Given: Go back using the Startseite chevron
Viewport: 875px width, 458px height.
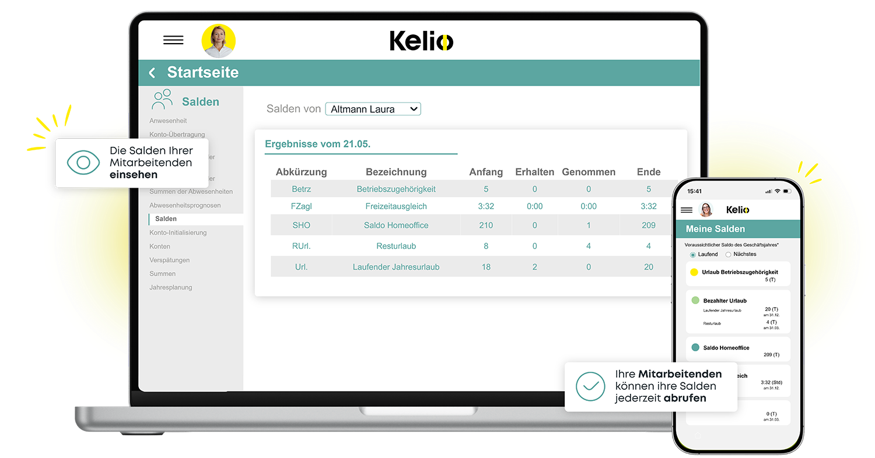Looking at the screenshot, I should click(x=152, y=73).
